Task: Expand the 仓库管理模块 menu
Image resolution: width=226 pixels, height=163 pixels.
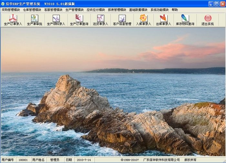Action: pyautogui.click(x=32, y=10)
